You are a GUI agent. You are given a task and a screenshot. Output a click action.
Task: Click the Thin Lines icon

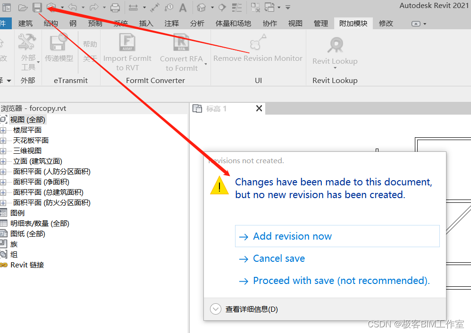pos(237,7)
